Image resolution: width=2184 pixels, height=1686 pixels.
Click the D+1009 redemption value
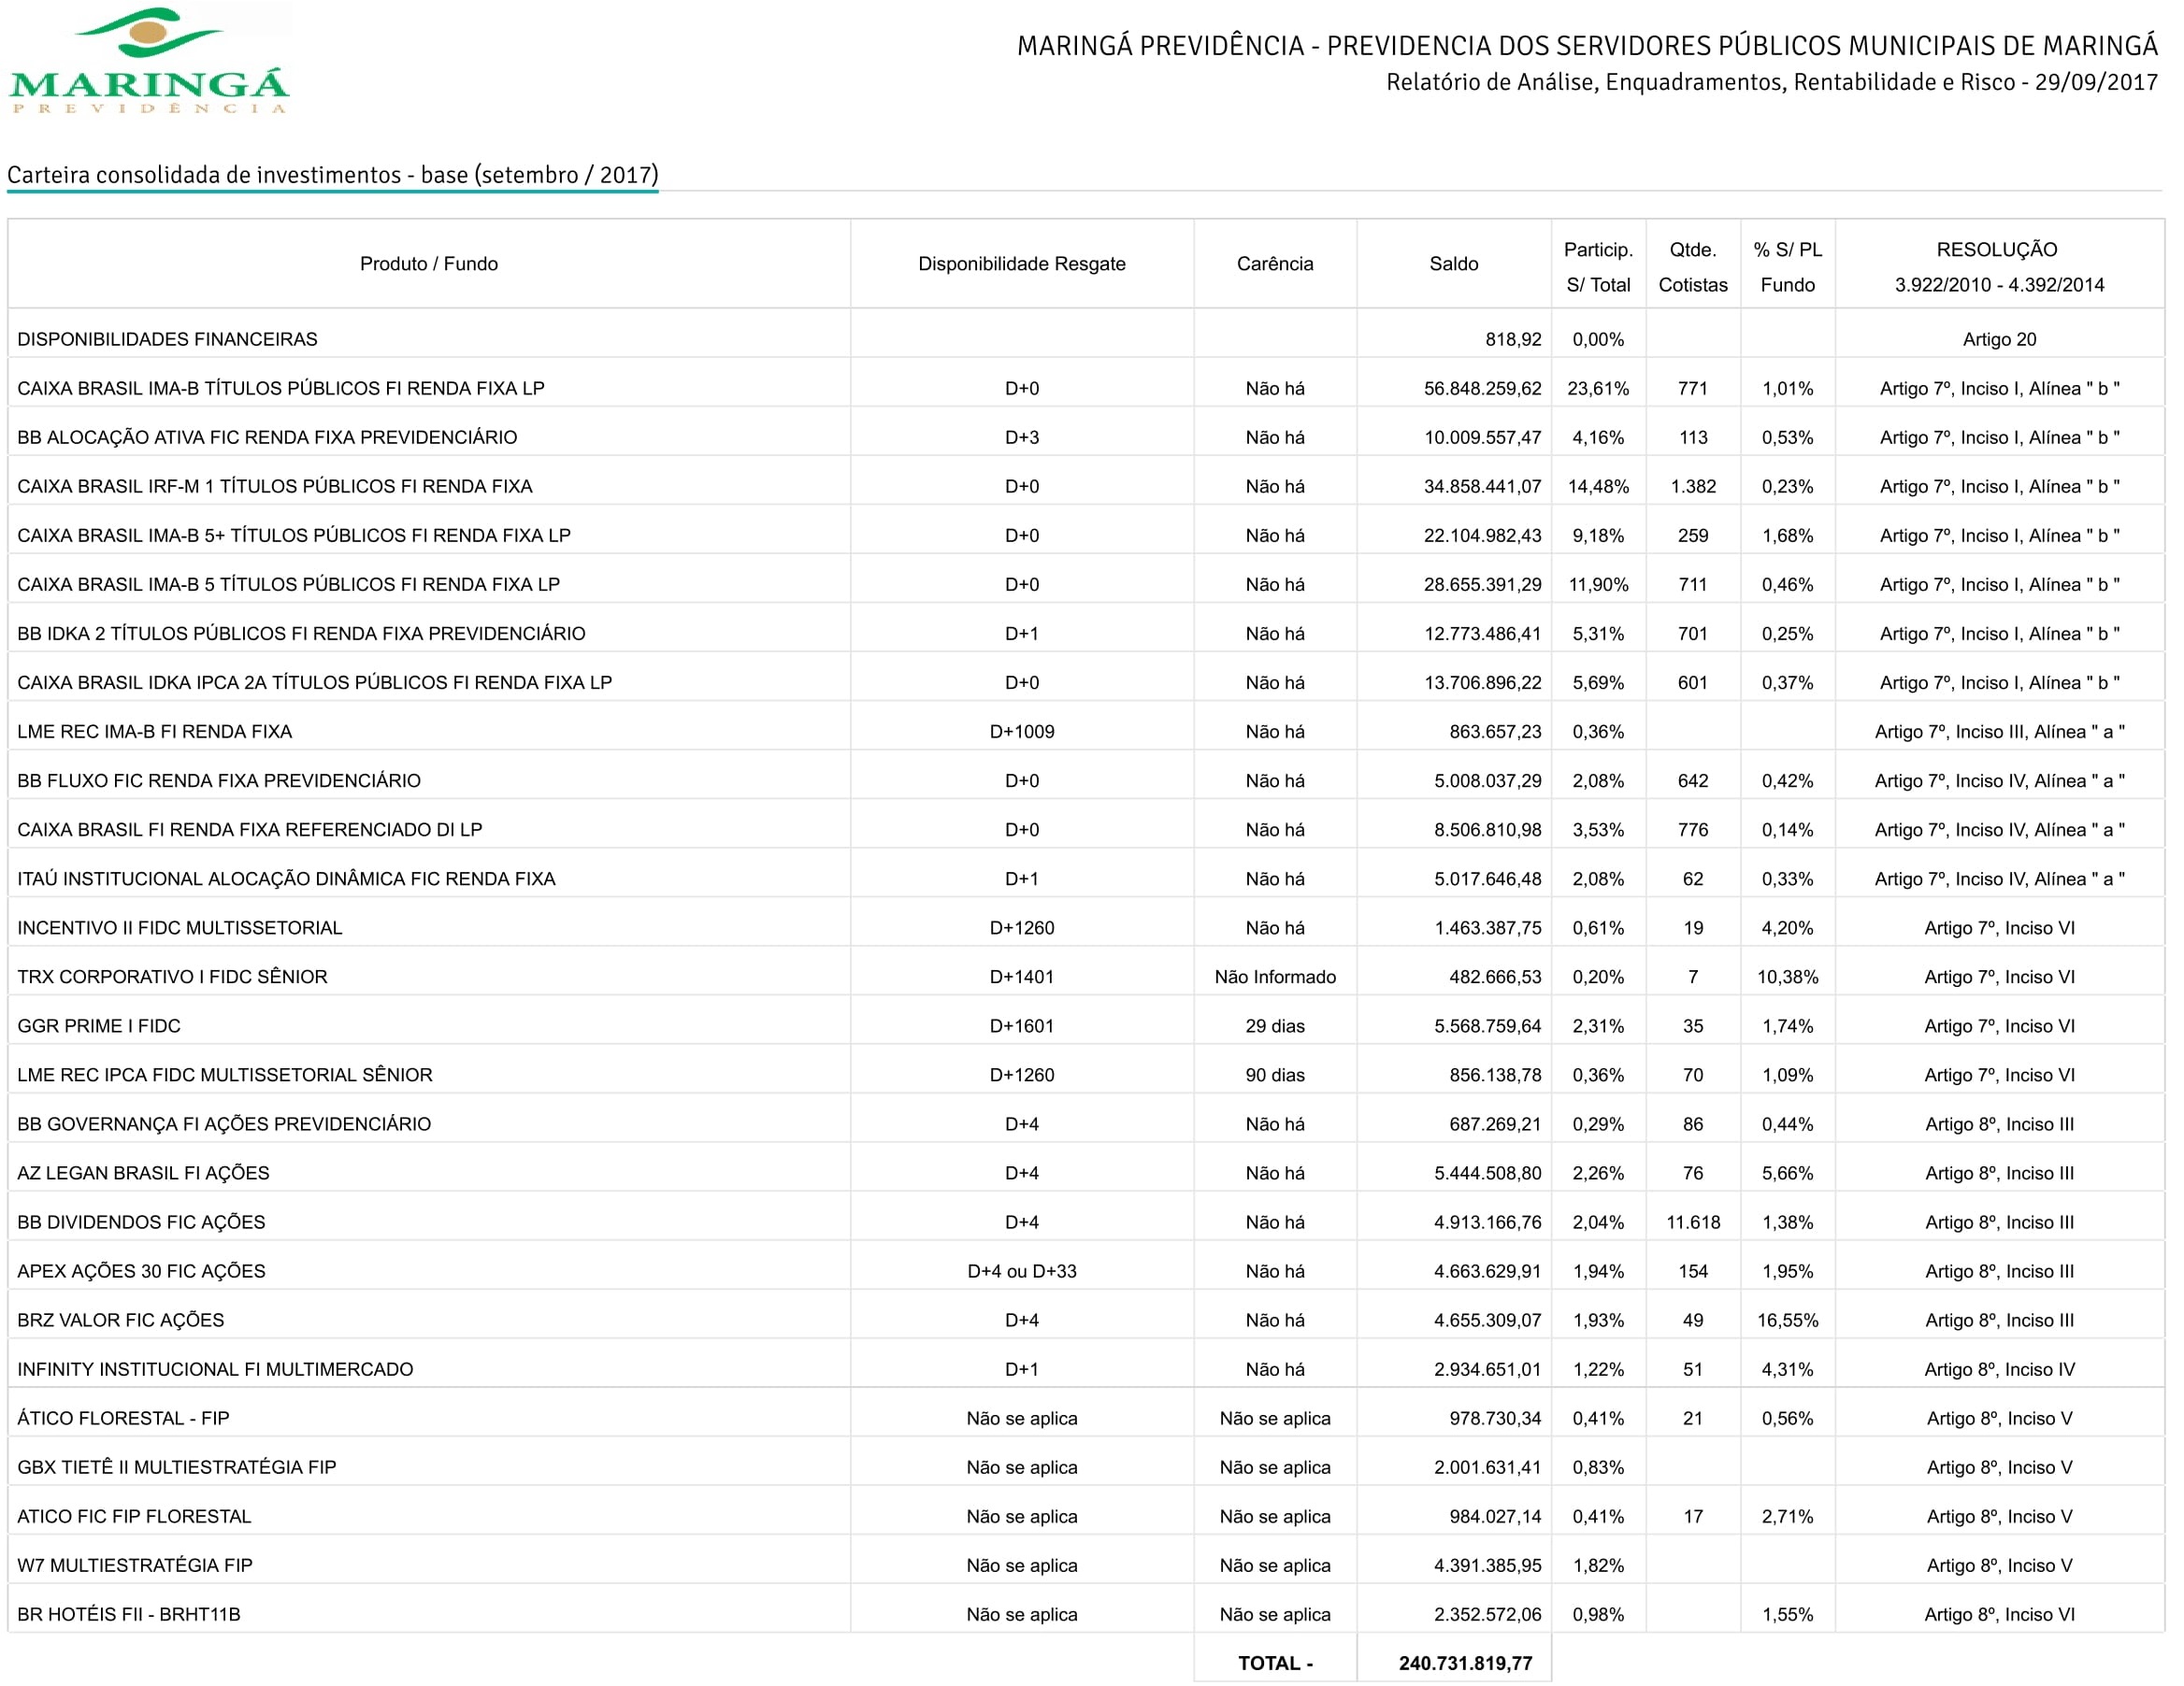tap(1021, 733)
